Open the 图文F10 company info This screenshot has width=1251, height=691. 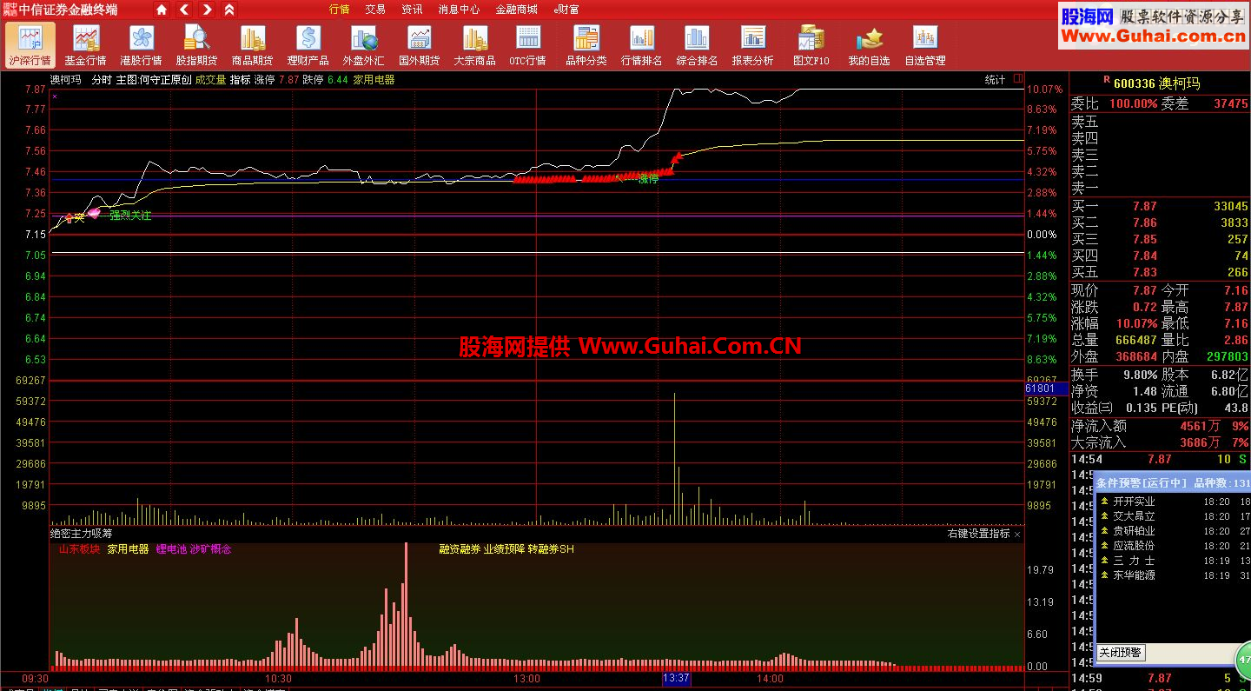(x=811, y=45)
